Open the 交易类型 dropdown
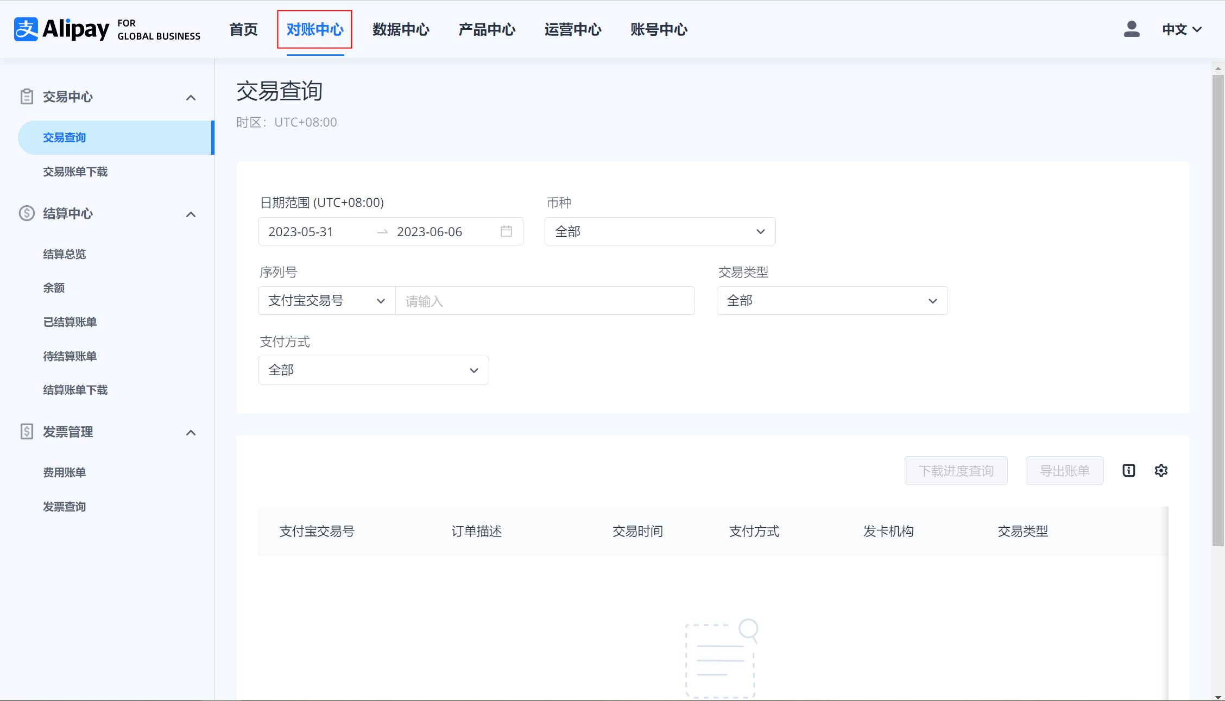 832,300
